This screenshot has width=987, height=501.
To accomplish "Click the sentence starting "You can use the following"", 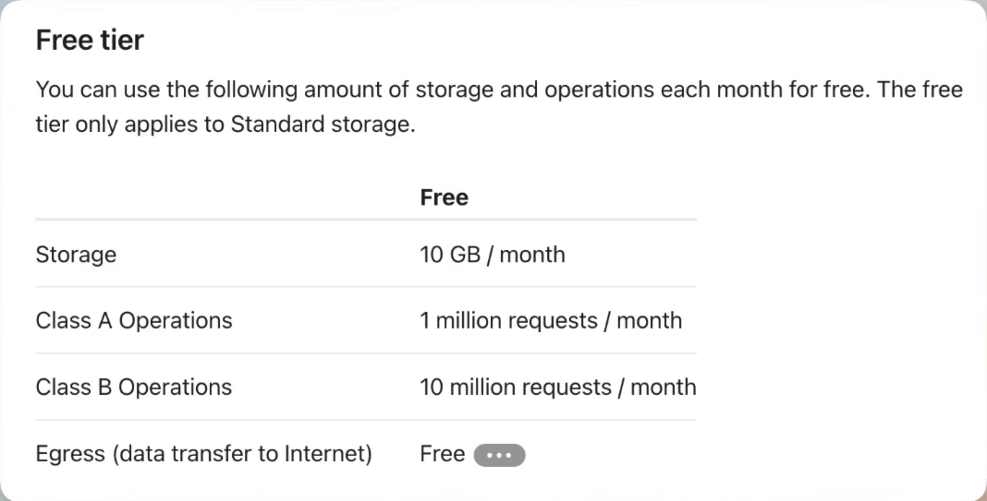I will tap(453, 89).
